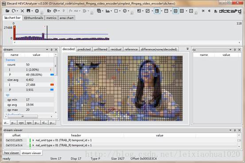245x163 pixels.
Task: Open dropdown arrow beside the layered windows icon
Action: pyautogui.click(x=102, y=11)
